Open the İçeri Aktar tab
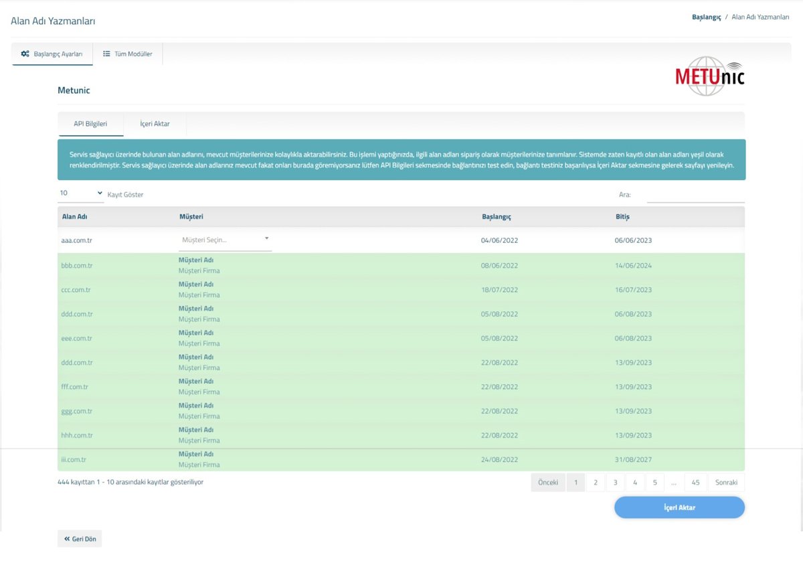 pos(155,124)
